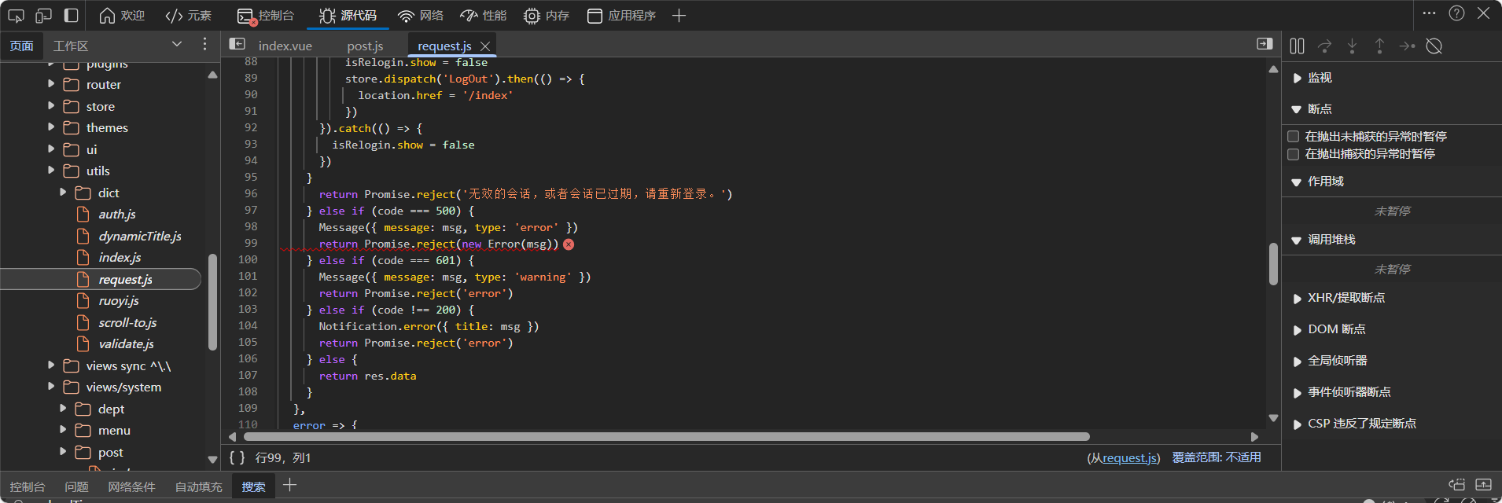This screenshot has width=1502, height=503.
Task: Click the single Step debugger icon
Action: 1407,46
